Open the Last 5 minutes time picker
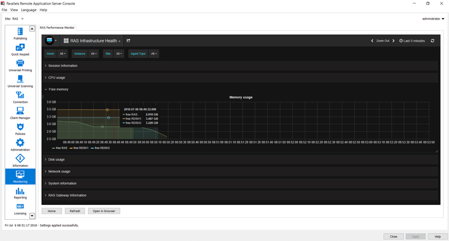The image size is (449, 241). 412,40
